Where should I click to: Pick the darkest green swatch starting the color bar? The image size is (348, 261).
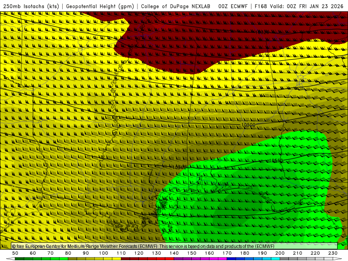[x=20, y=259]
